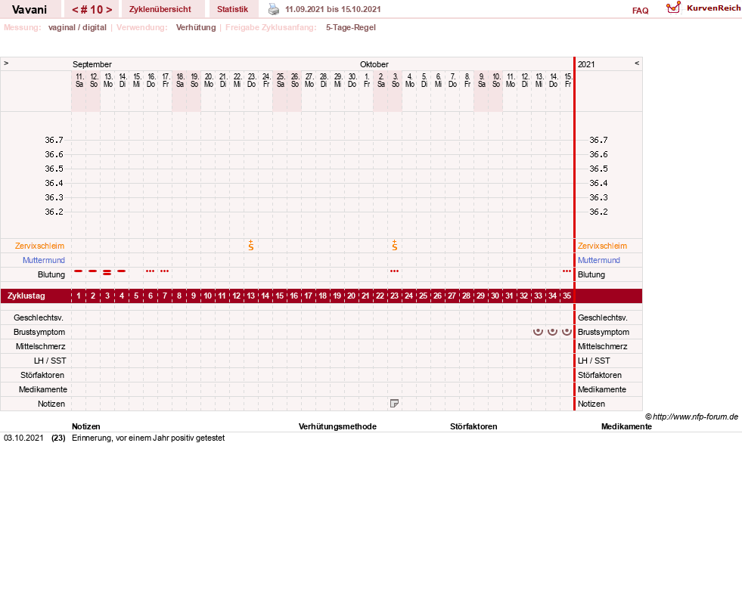Click the Vavani user name

29,10
